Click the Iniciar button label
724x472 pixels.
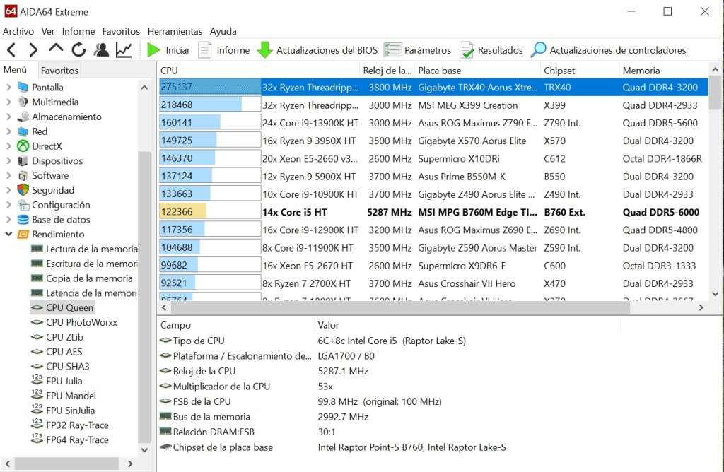click(x=177, y=50)
